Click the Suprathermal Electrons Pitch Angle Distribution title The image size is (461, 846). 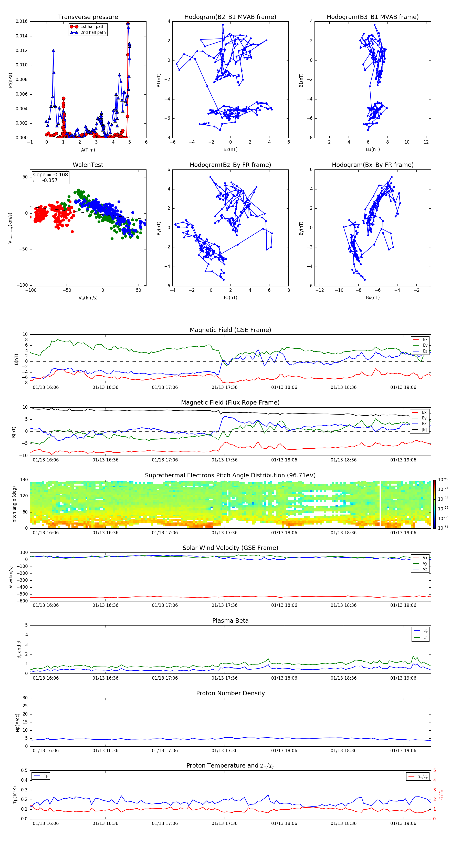coord(230,476)
